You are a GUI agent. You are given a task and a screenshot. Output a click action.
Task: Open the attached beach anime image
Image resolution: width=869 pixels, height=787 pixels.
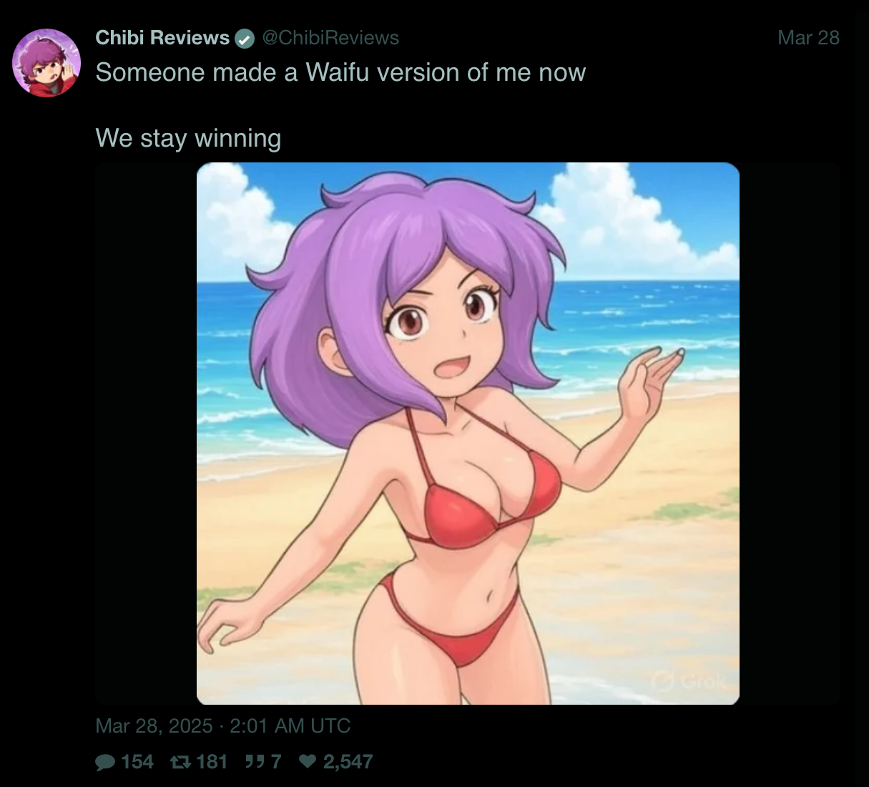(x=468, y=434)
